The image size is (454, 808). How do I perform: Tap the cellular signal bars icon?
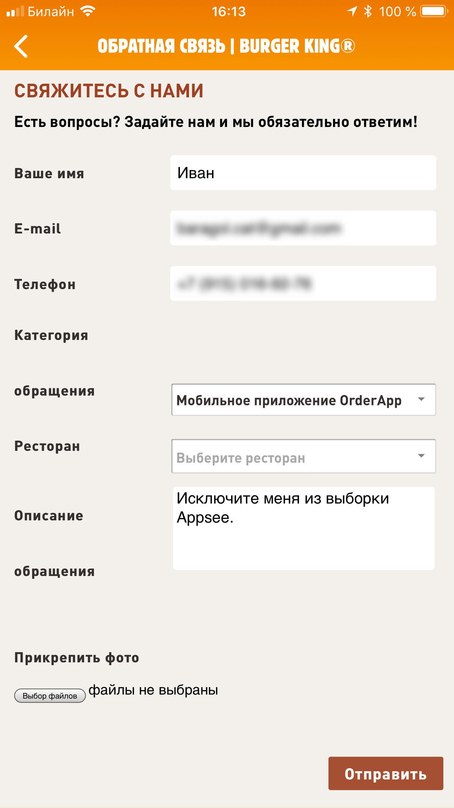point(16,11)
